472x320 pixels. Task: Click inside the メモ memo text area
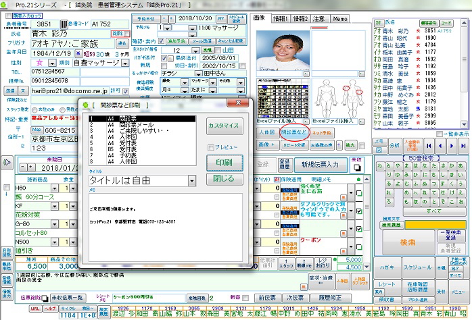[165, 227]
